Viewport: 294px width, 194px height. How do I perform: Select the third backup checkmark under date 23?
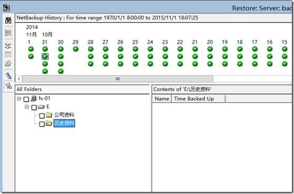(x=165, y=64)
